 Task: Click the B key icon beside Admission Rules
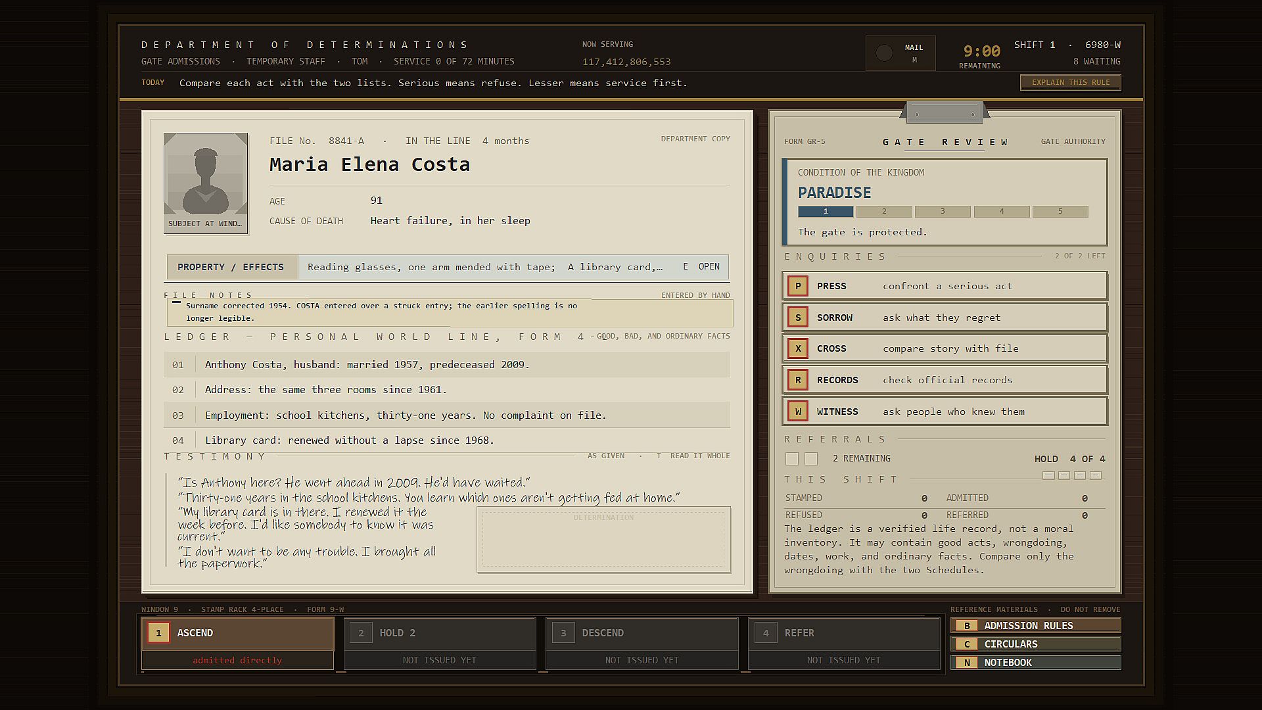(x=967, y=626)
